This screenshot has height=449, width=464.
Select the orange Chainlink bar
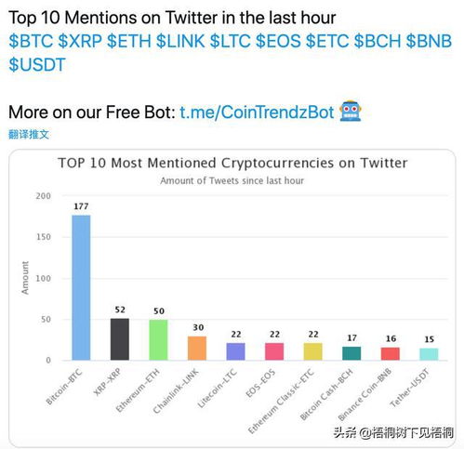[x=197, y=348]
